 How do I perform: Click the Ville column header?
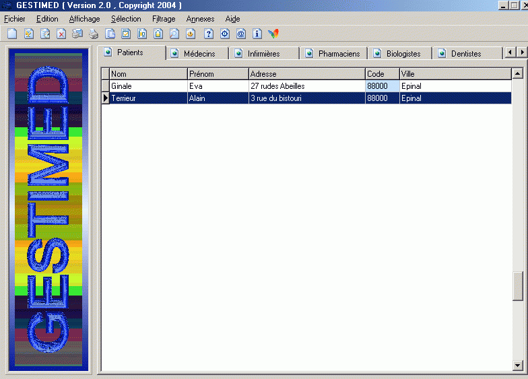point(455,74)
